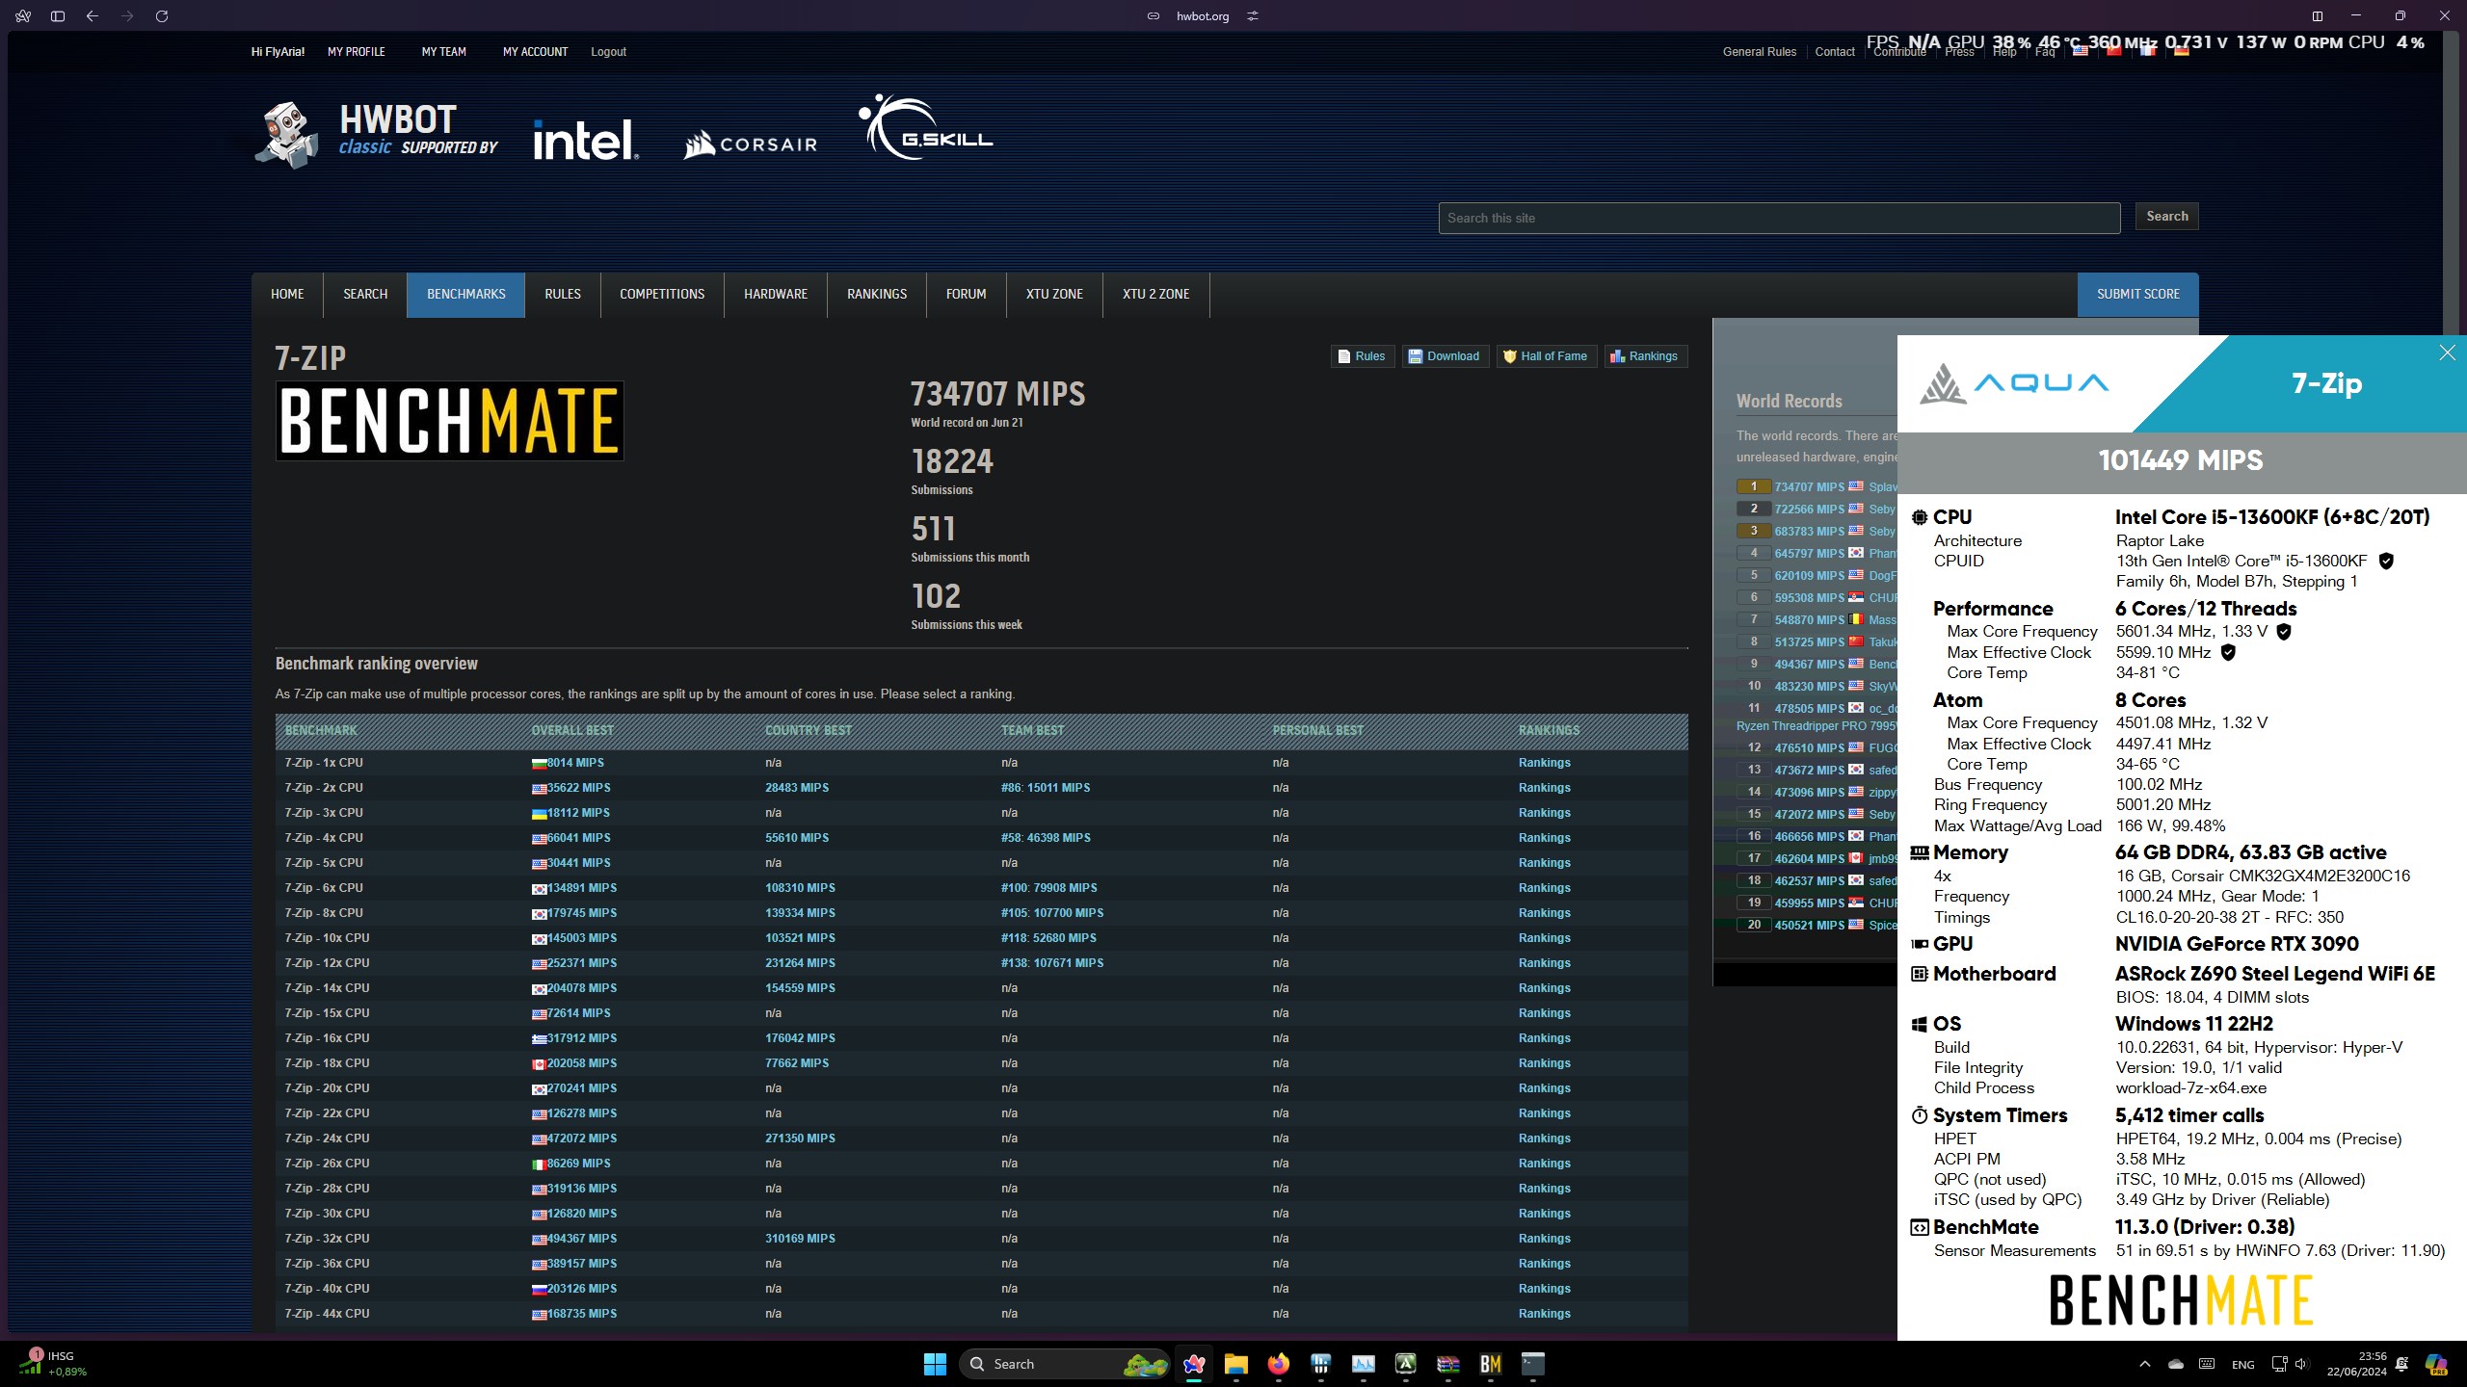
Task: Open MY PROFILE link
Action: (356, 52)
